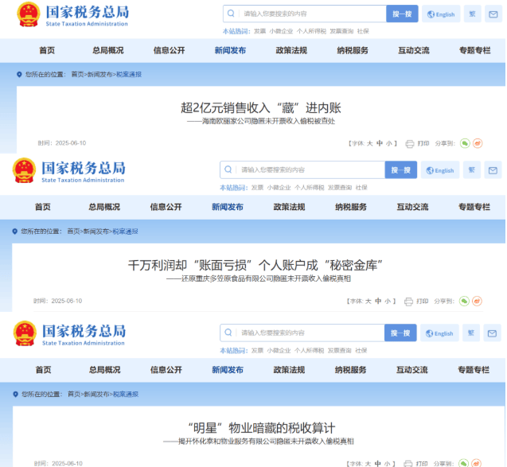Click the 繁 traditional Chinese icon in the middle header
Image resolution: width=507 pixels, height=467 pixels.
click(x=471, y=170)
